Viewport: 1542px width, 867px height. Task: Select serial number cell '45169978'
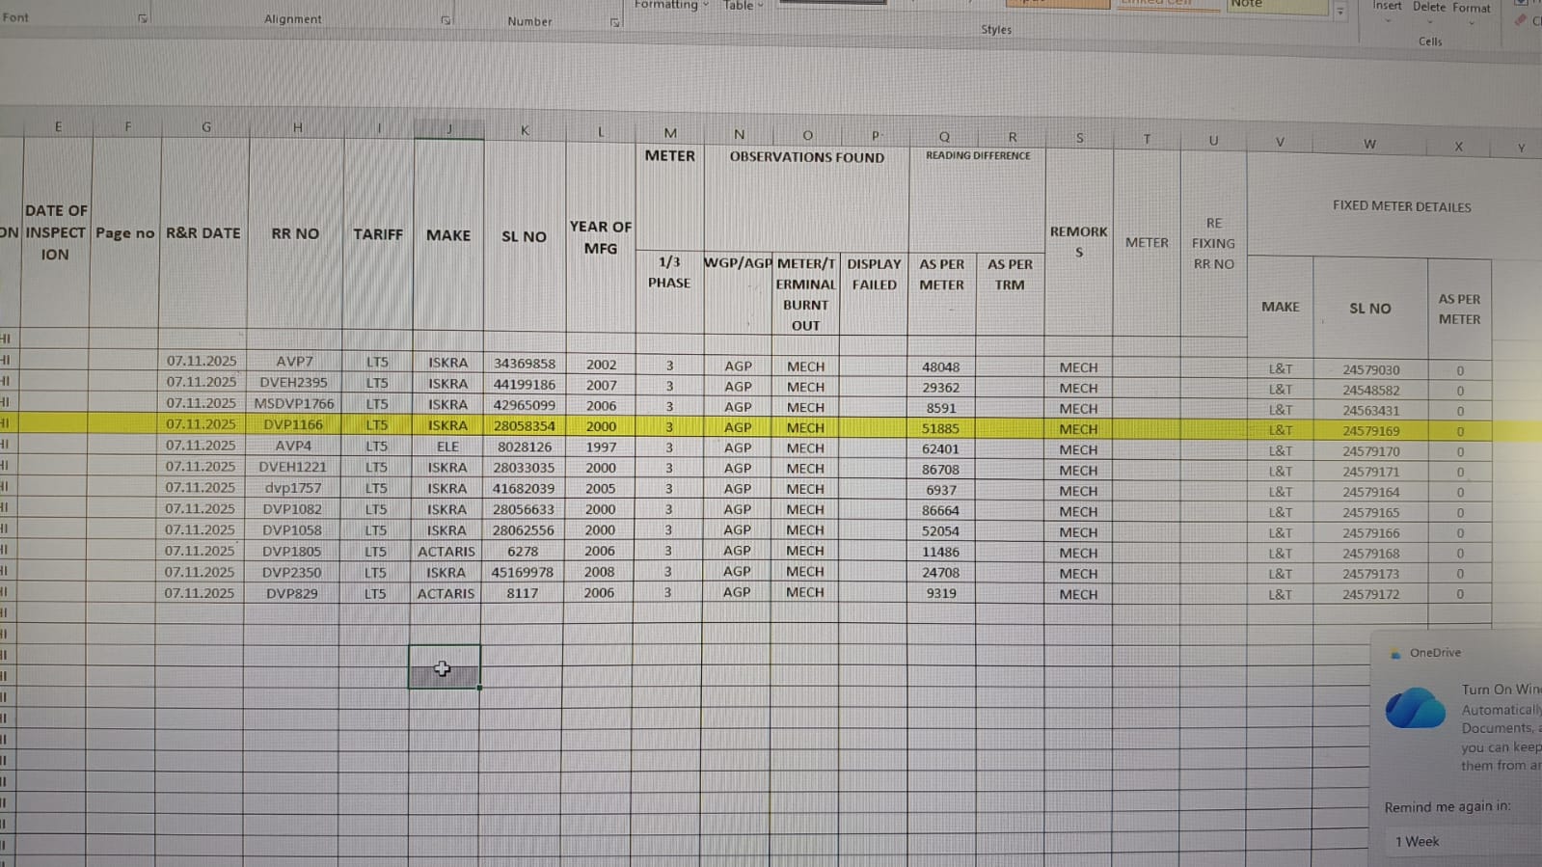pos(523,573)
